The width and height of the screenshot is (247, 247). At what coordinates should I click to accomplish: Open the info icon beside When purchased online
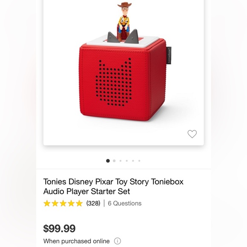pos(118,241)
